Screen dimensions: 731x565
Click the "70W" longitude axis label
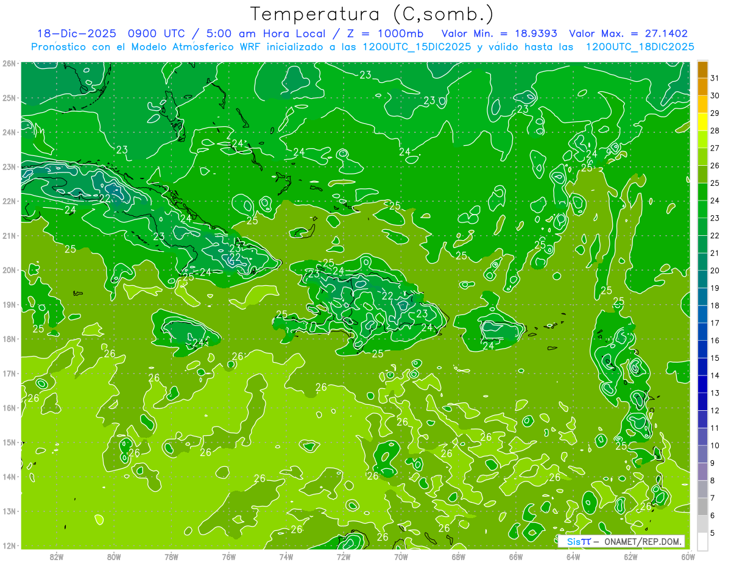click(x=401, y=557)
